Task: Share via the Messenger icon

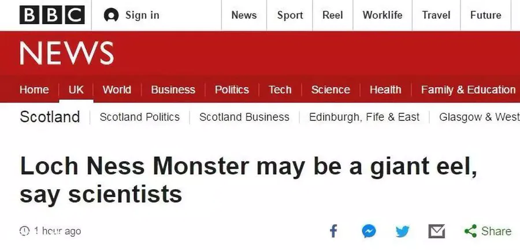Action: tap(369, 231)
